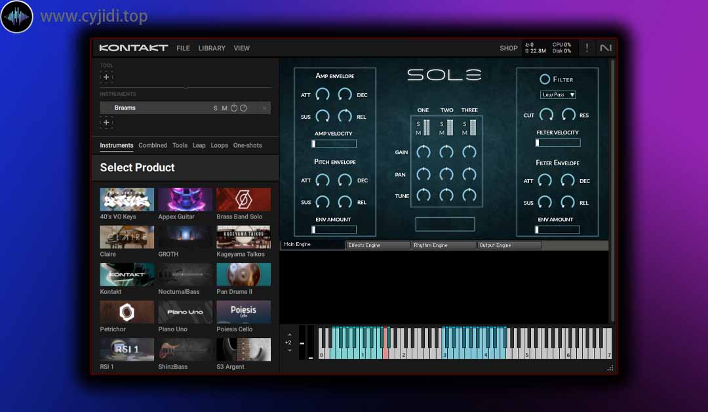708x412 pixels.
Task: Click the Pitch Envelope REL knob
Action: [x=345, y=202]
